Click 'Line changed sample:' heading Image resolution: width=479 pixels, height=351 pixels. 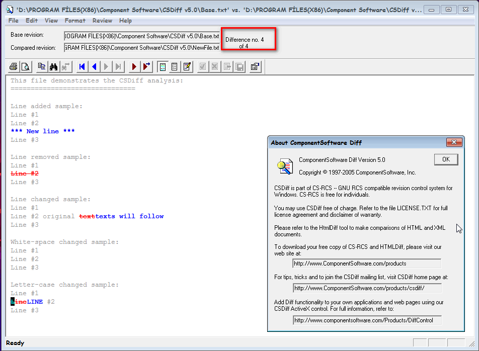[51, 199]
